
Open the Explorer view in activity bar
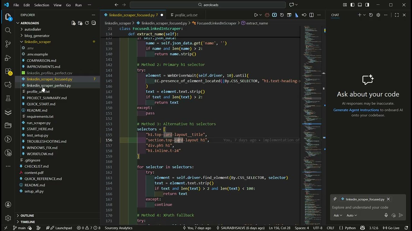point(8,17)
